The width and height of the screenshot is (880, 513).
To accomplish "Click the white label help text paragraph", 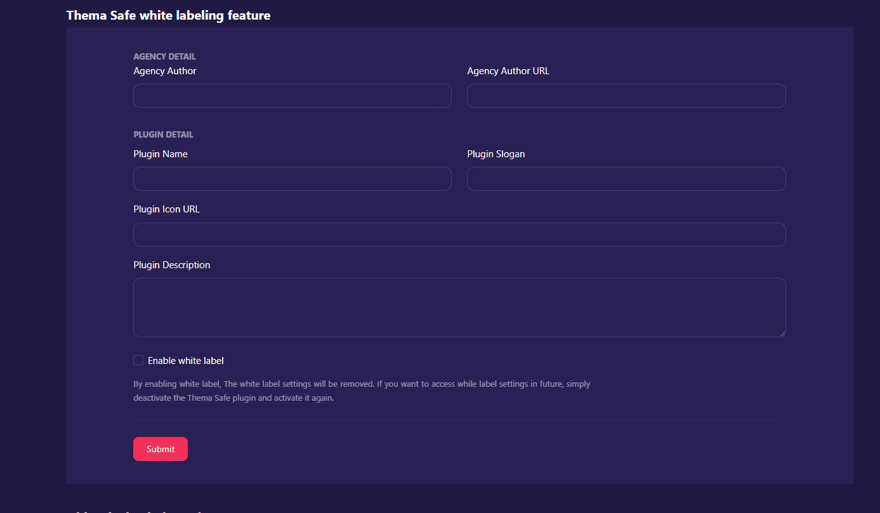I will 362,391.
